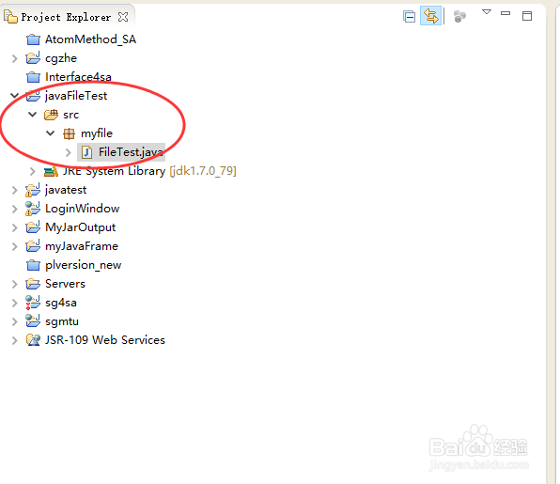Click the myJavaFrame project icon
This screenshot has width=560, height=484.
(33, 246)
